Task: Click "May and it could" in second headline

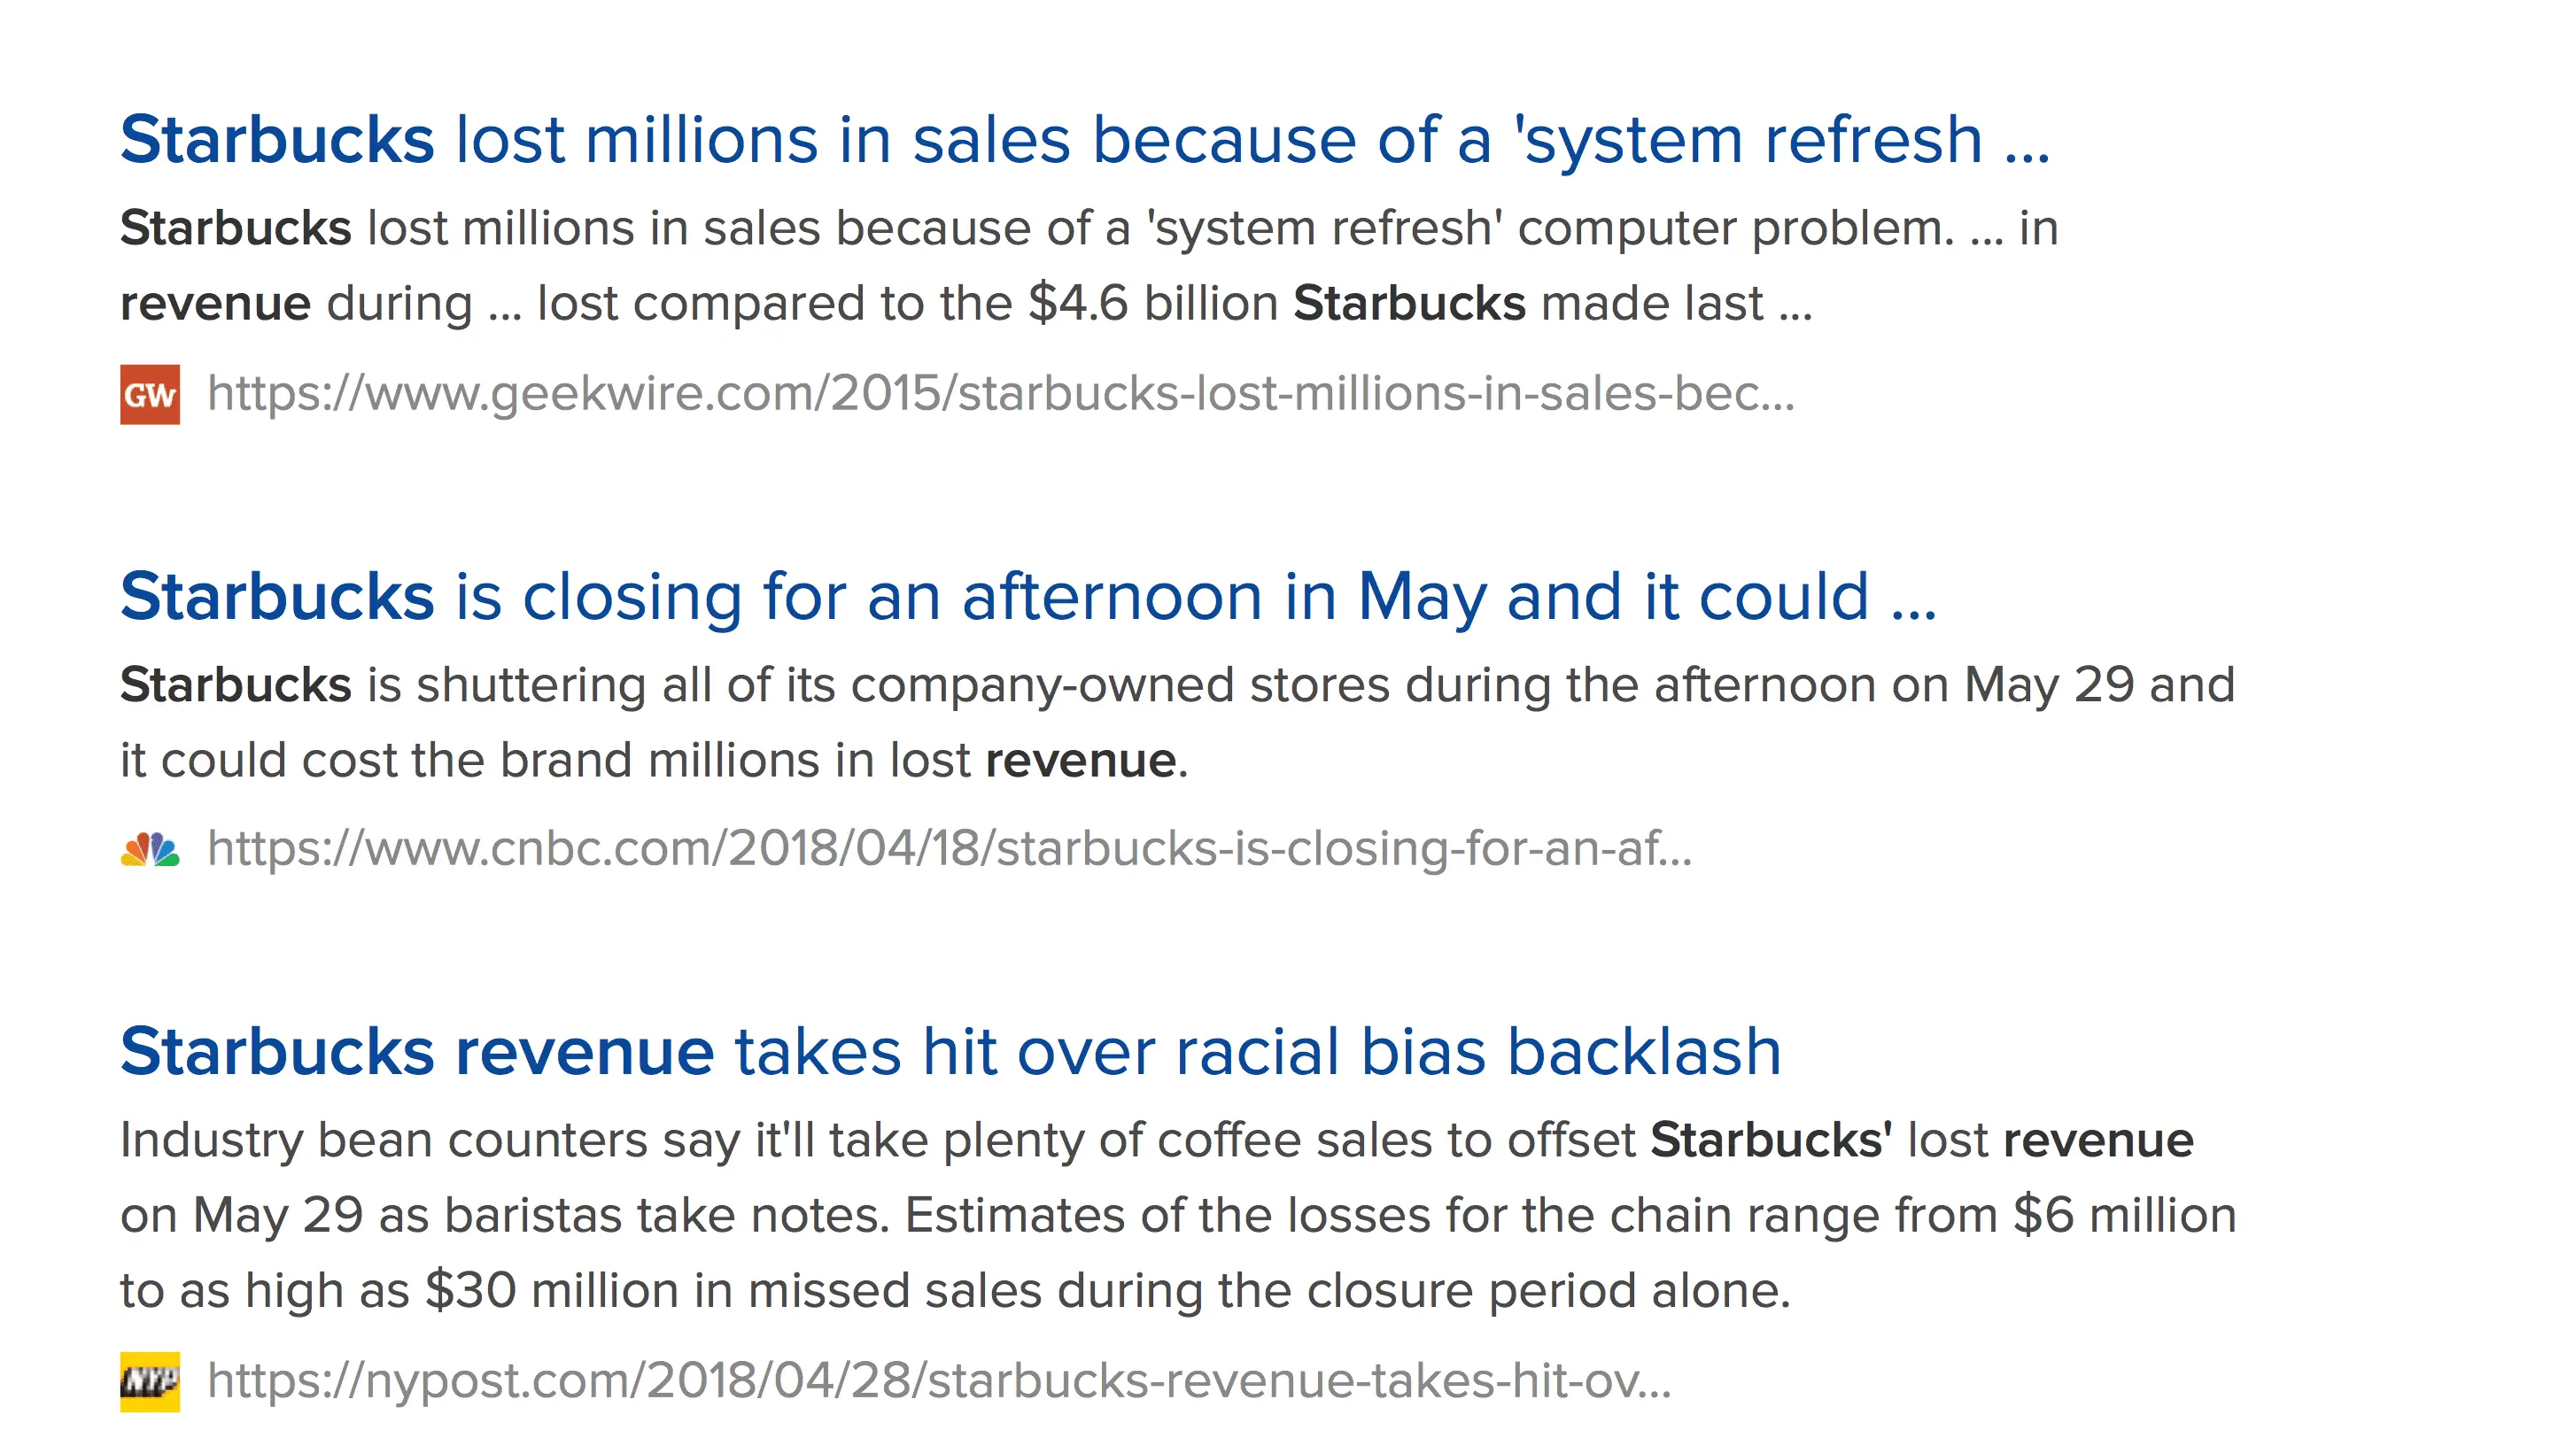Action: pos(1612,597)
